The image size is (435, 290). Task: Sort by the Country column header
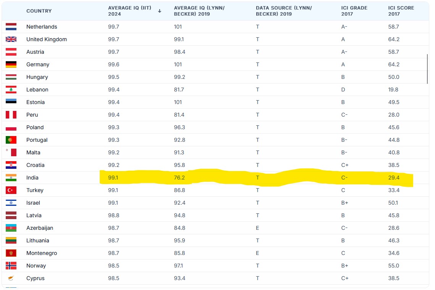click(39, 11)
